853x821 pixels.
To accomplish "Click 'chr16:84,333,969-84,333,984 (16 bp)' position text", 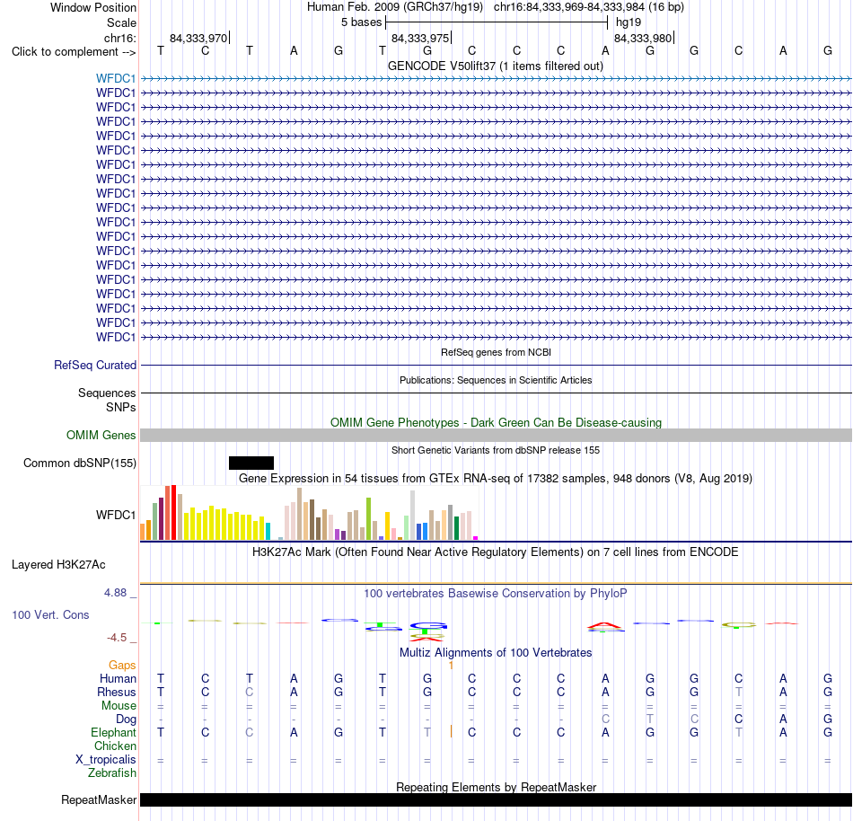I will click(589, 7).
